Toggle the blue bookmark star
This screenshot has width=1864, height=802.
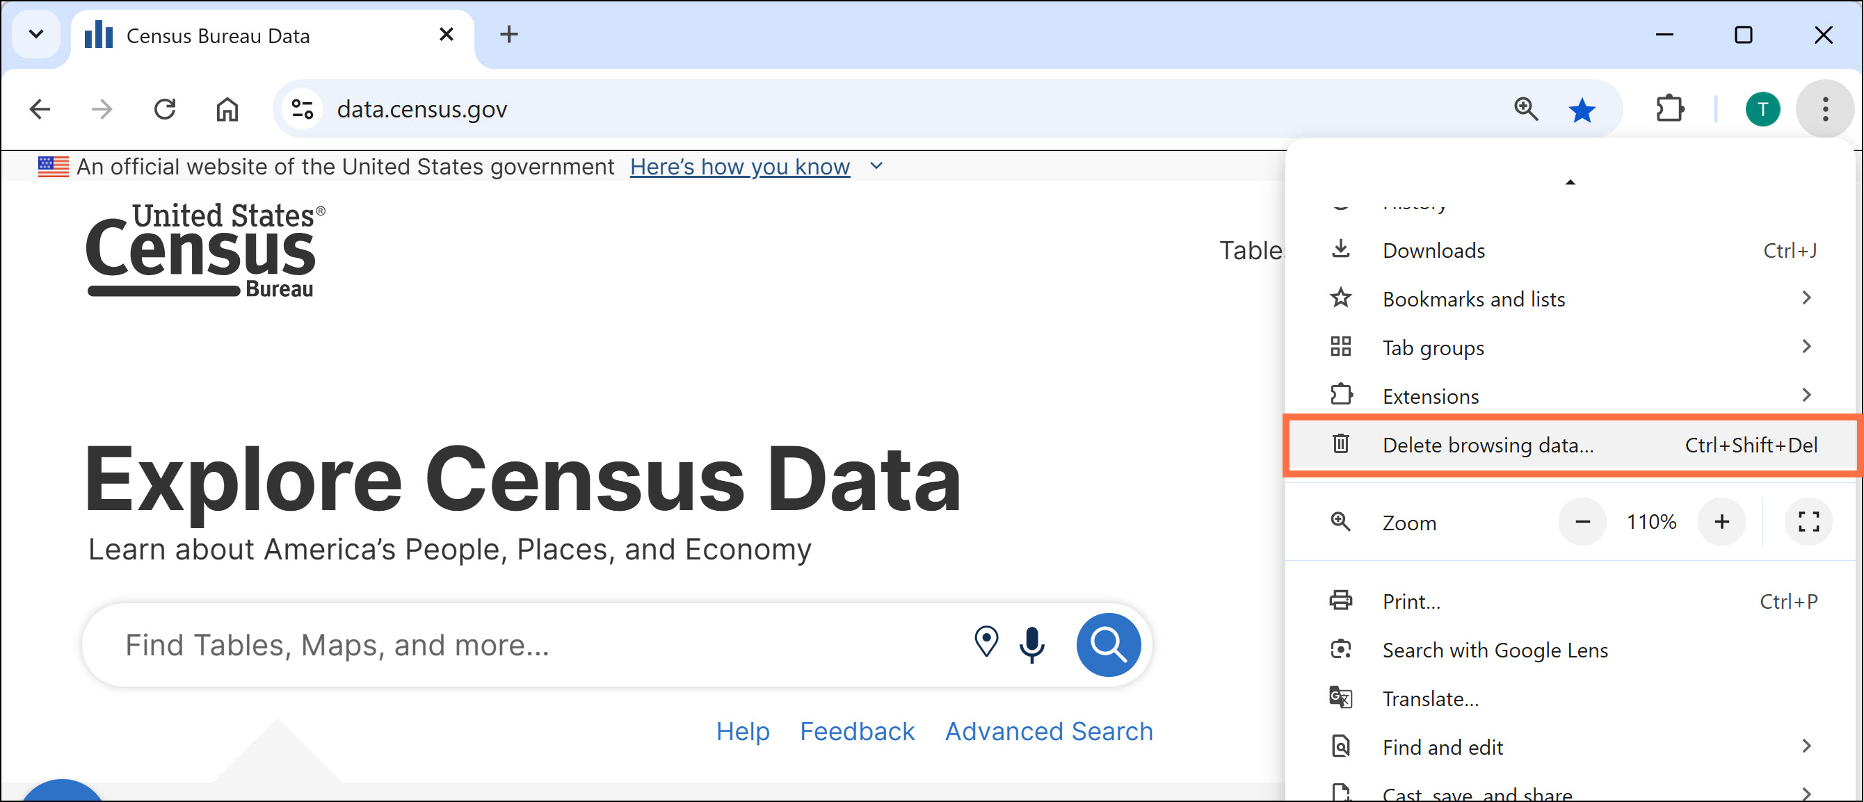point(1582,110)
